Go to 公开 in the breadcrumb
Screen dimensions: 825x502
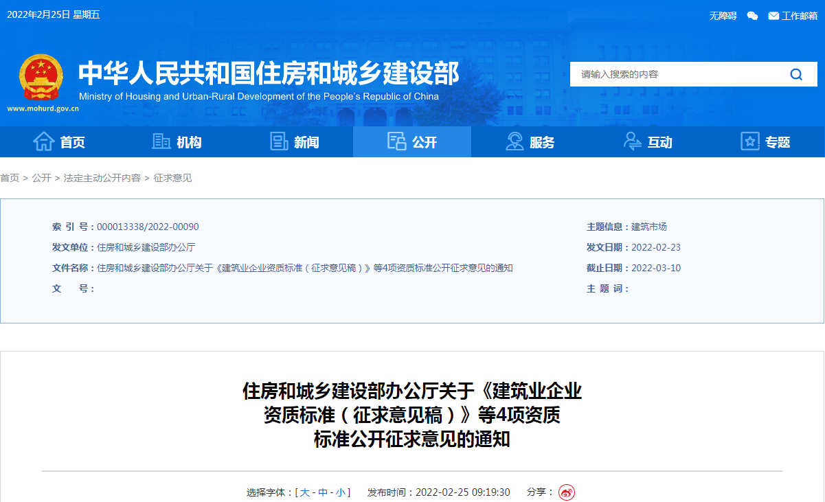41,178
